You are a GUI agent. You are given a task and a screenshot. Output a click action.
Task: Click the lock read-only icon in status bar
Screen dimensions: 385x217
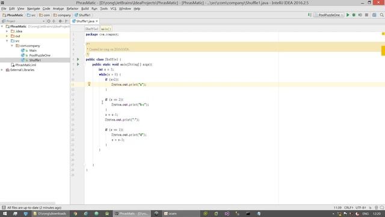click(x=370, y=207)
